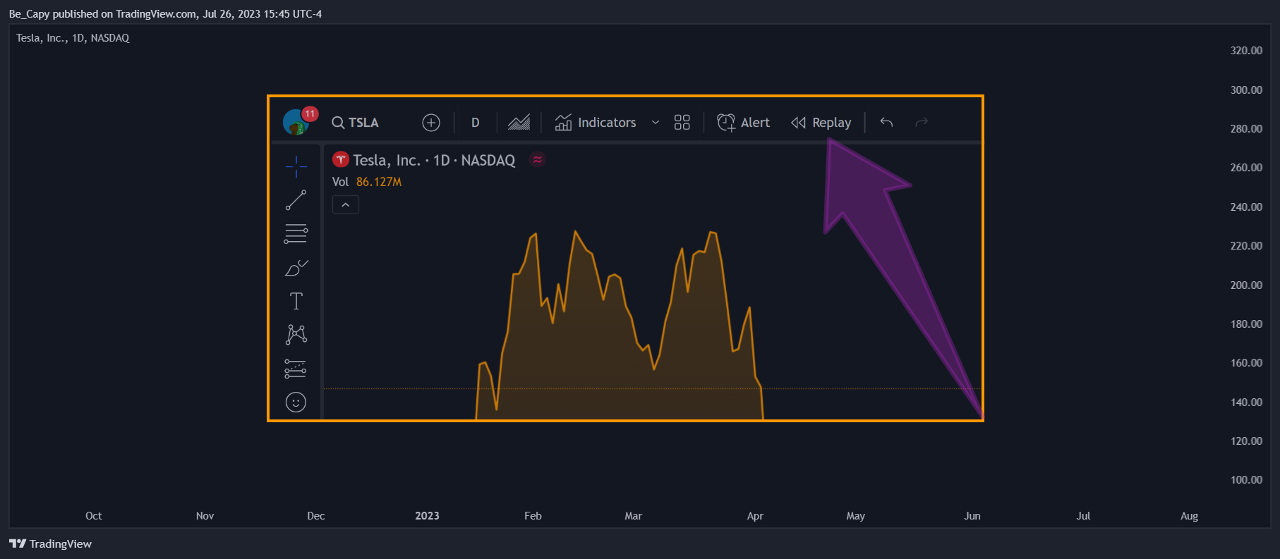The height and width of the screenshot is (559, 1280).
Task: Open the area chart style selector
Action: click(519, 123)
